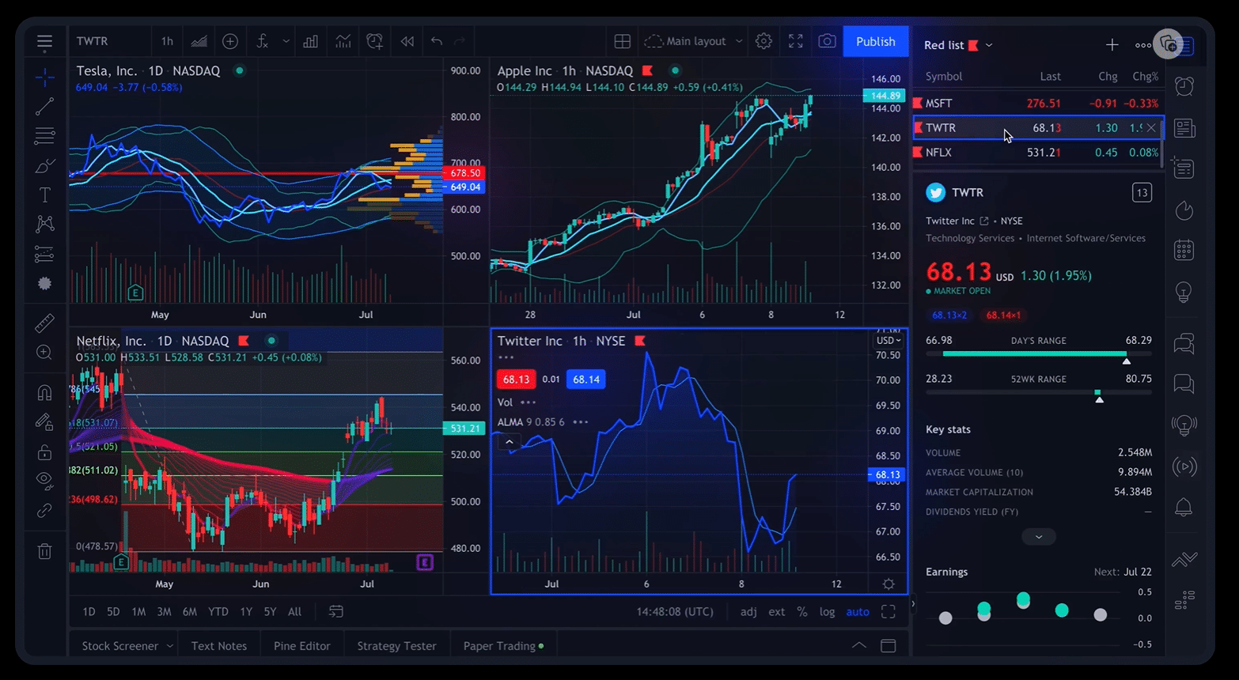The width and height of the screenshot is (1239, 680).
Task: Set the date range to All
Action: pyautogui.click(x=294, y=611)
